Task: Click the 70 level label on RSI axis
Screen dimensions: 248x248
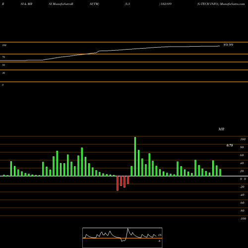Action: click(x=3, y=57)
